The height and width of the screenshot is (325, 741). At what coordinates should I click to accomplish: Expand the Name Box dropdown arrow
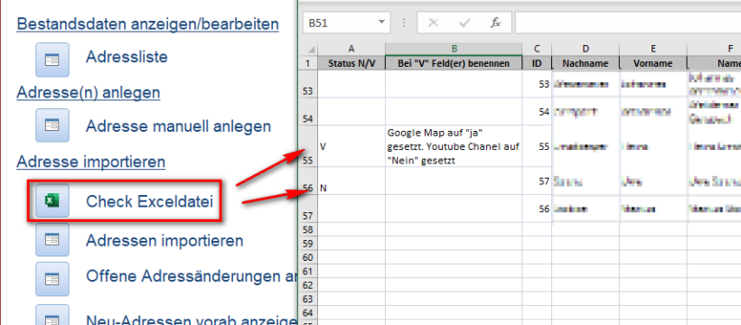pos(381,23)
